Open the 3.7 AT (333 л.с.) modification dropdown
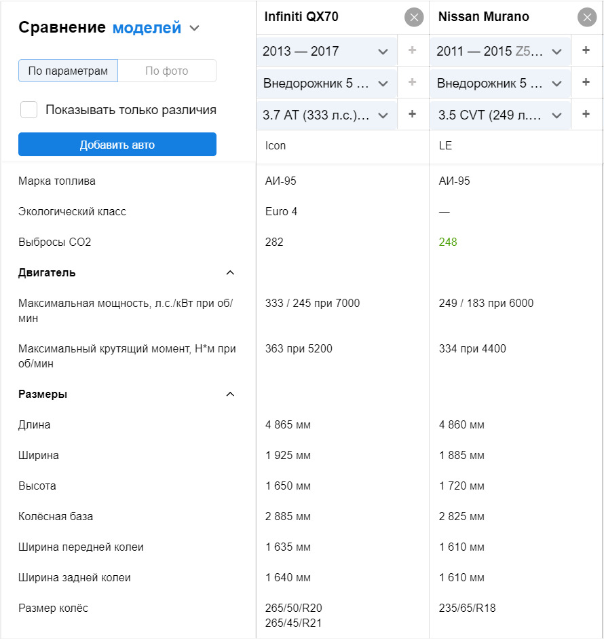The width and height of the screenshot is (604, 639). (326, 115)
